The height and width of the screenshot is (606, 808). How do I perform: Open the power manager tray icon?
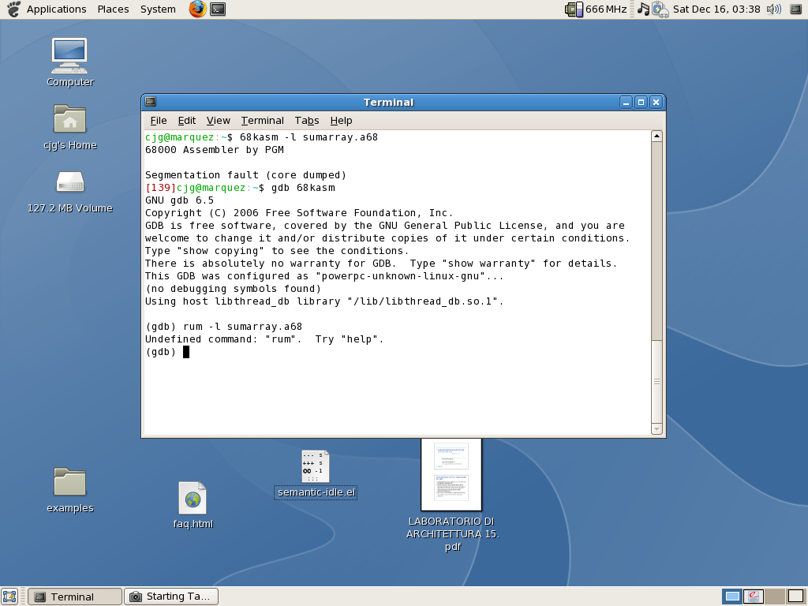[660, 9]
